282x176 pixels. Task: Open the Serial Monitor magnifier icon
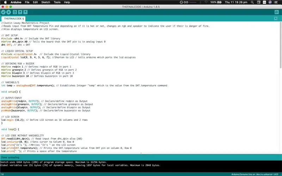pos(277,12)
